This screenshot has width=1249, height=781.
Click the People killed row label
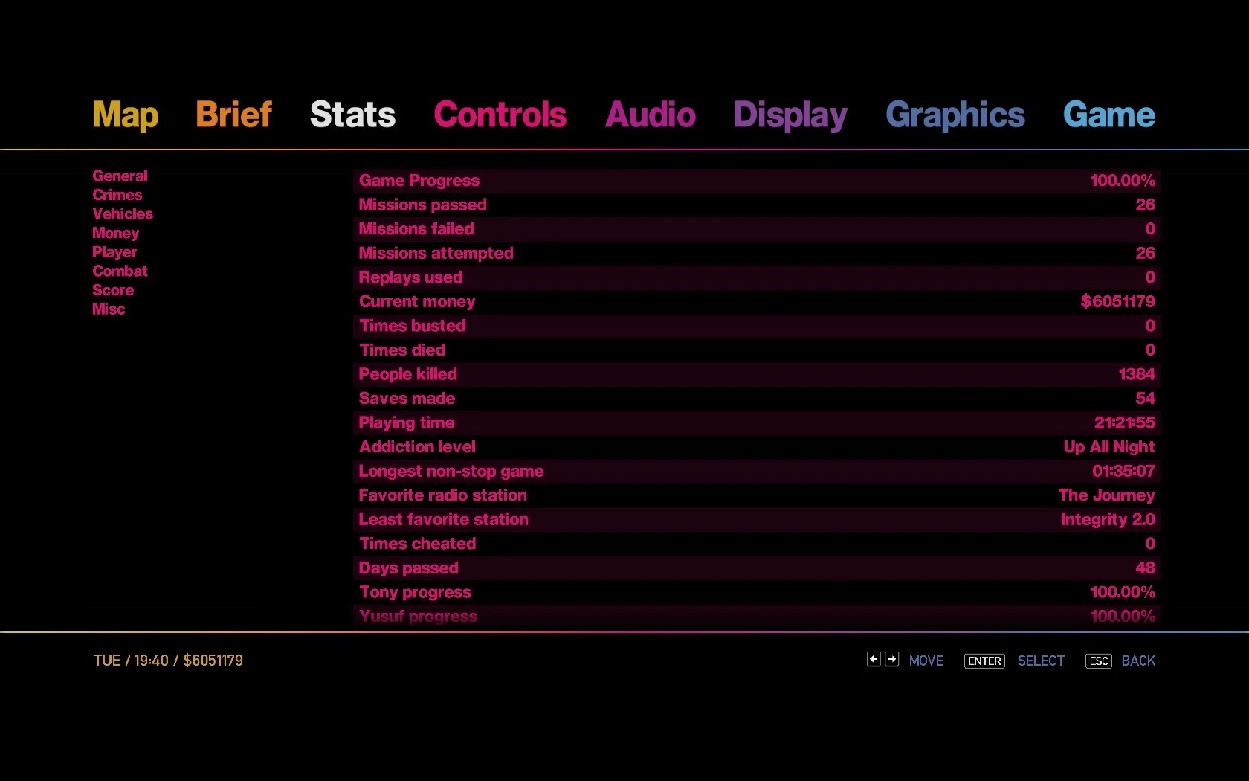click(x=407, y=374)
